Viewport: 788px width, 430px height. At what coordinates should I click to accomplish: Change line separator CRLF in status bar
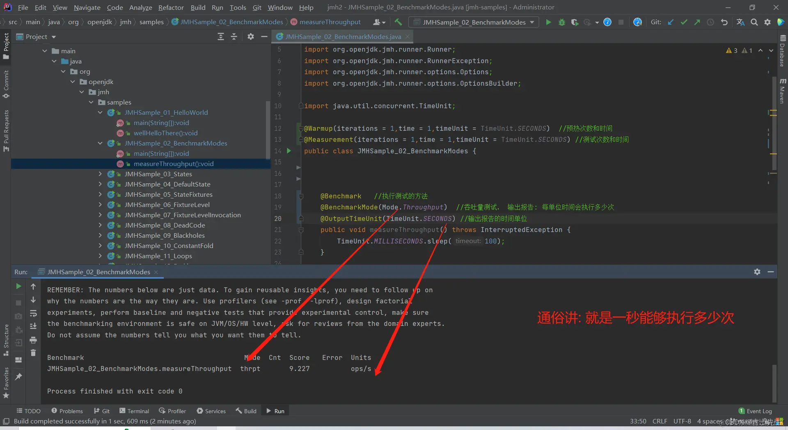click(x=660, y=421)
